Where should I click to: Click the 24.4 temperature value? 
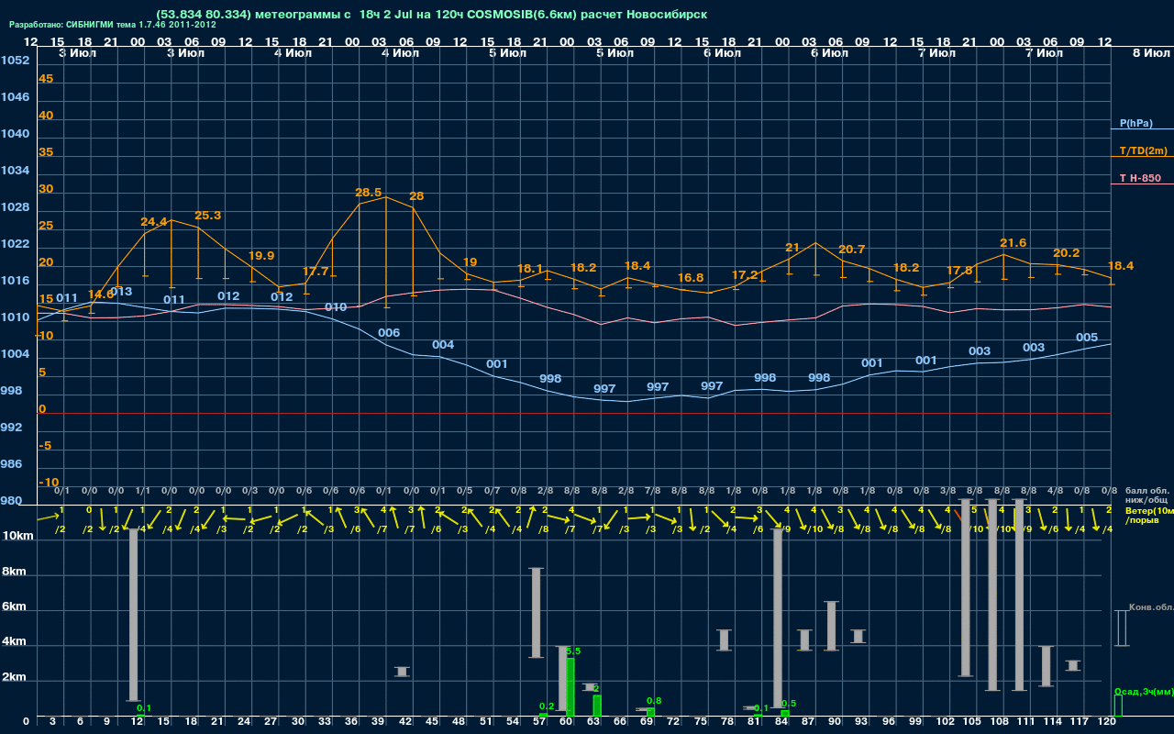(x=154, y=222)
